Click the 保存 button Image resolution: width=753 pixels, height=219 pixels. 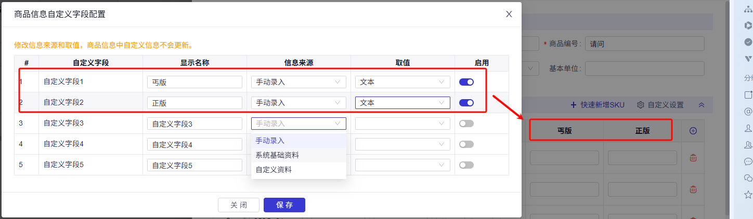point(284,205)
